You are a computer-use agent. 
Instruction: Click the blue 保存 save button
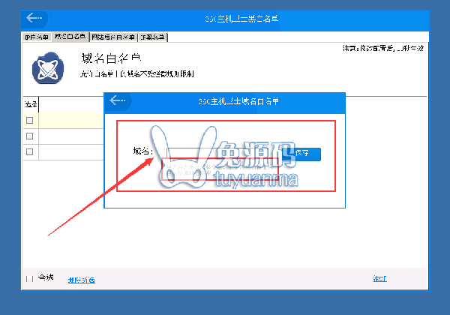(x=301, y=154)
